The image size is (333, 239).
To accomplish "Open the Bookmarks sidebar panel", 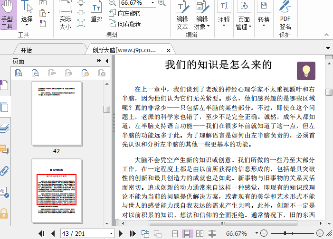I will coord(4,85).
